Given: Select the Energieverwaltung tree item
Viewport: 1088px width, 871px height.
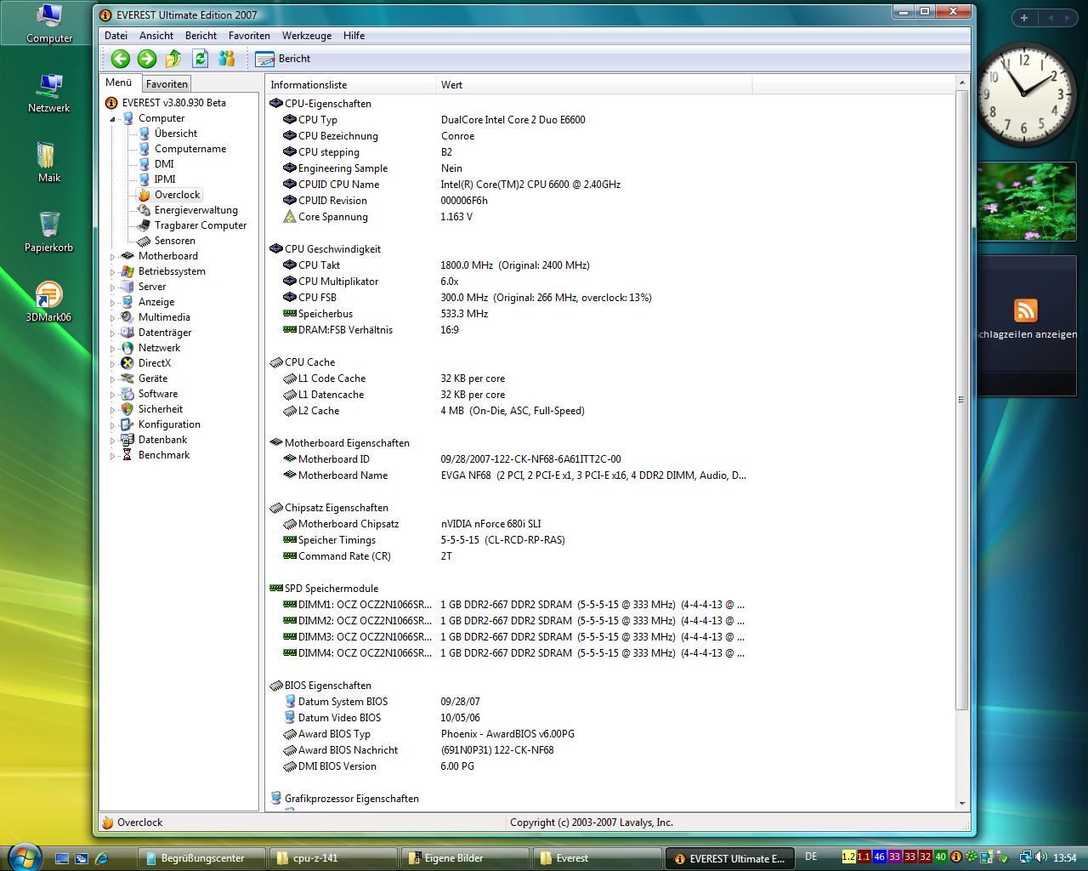Looking at the screenshot, I should [196, 210].
